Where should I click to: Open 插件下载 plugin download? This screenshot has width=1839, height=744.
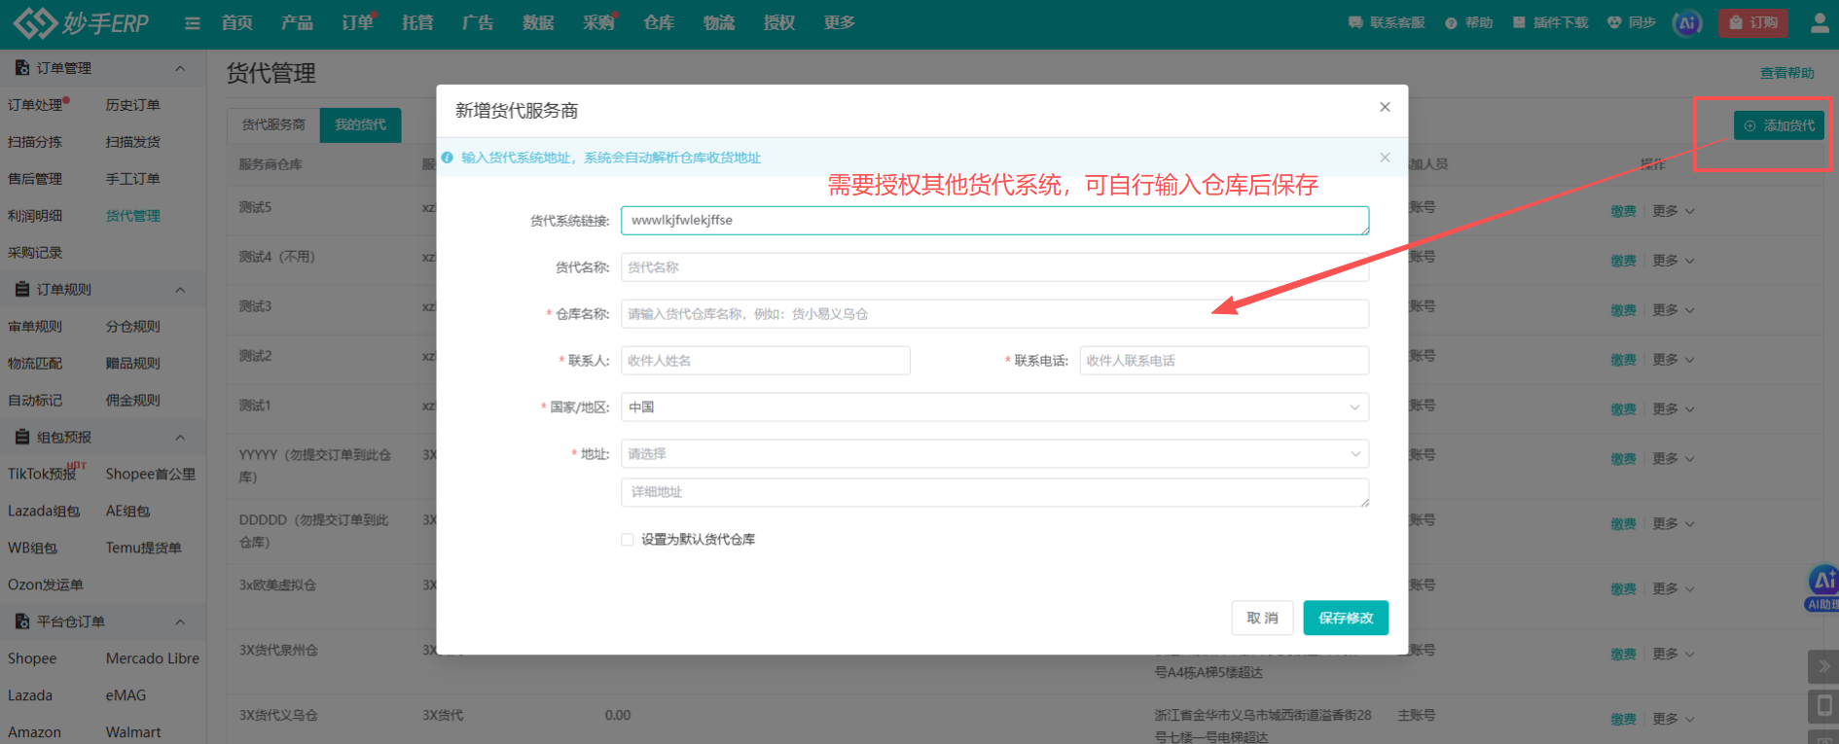tap(1550, 22)
